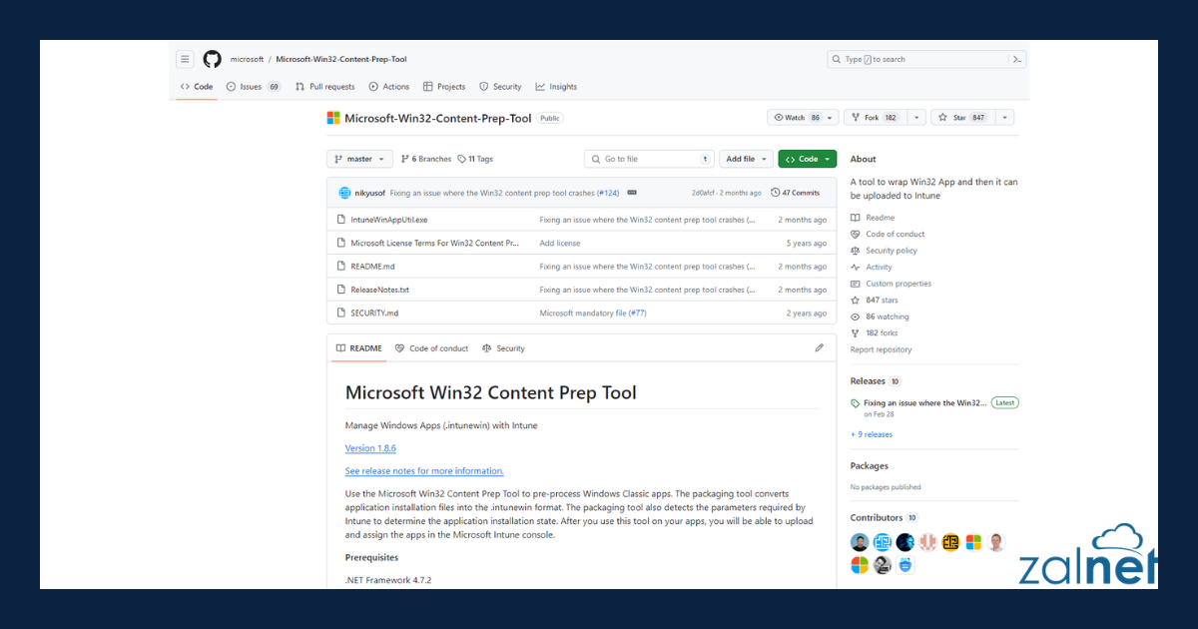Open the IntuneWinAppUtil.exe file
Viewport: 1198px width, 629px height.
coord(388,220)
